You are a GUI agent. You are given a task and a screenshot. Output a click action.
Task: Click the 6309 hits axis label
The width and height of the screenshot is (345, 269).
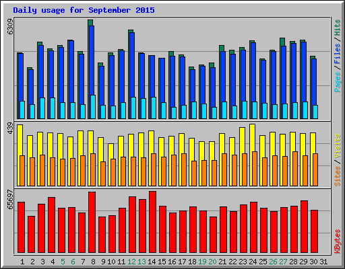[10, 27]
